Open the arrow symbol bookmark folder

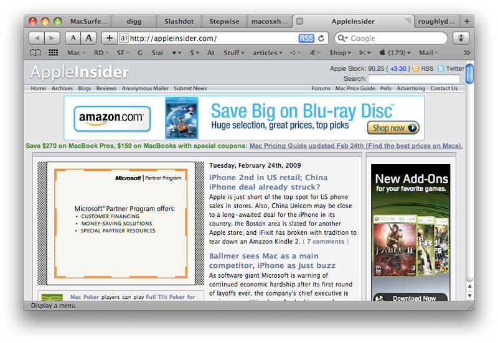click(296, 53)
